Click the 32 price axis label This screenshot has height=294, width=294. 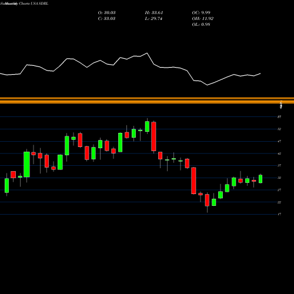(x=279, y=178)
